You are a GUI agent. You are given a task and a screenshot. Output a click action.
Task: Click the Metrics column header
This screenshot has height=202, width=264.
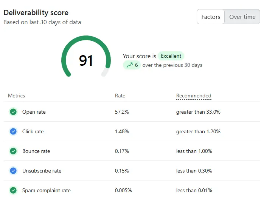[16, 96]
